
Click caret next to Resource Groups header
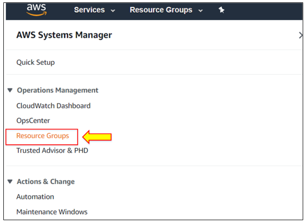tap(201, 11)
